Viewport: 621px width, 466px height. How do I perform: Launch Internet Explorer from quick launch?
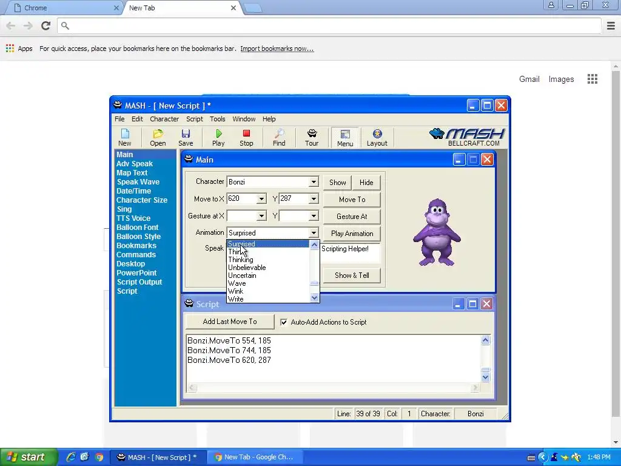coord(71,457)
